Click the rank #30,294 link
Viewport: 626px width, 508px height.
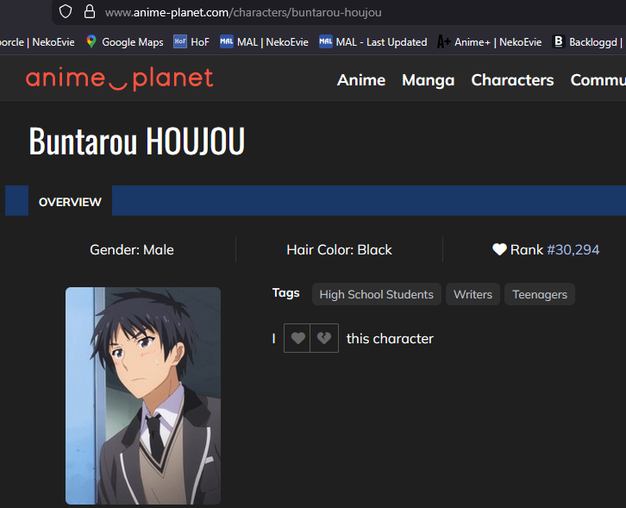pos(573,249)
